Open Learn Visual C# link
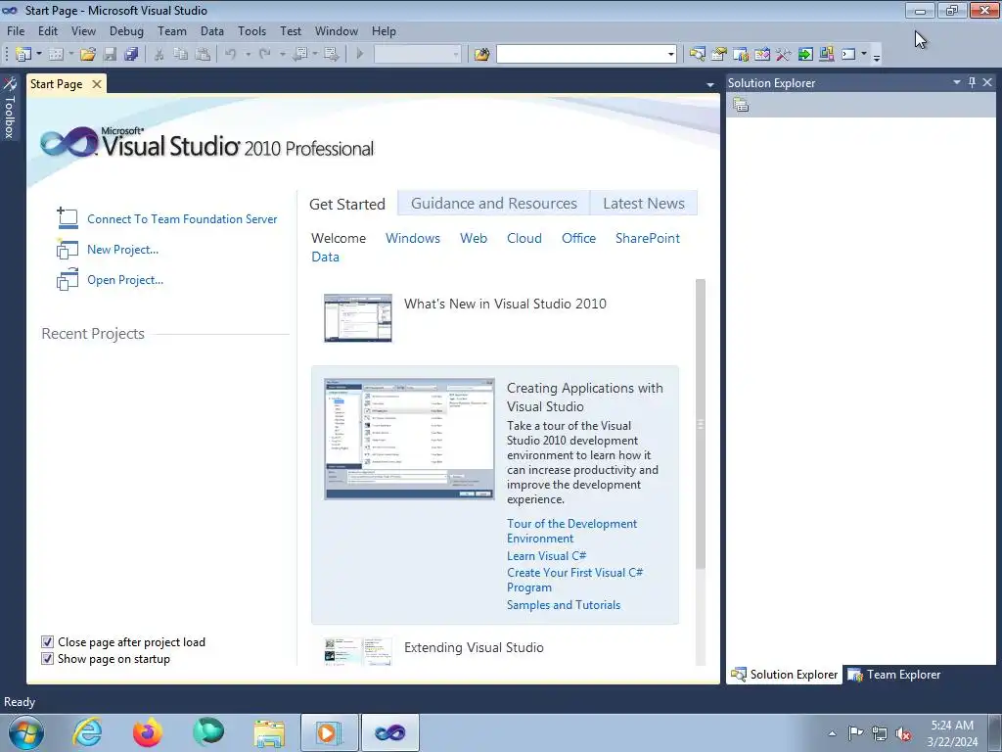This screenshot has height=752, width=1002. click(546, 556)
